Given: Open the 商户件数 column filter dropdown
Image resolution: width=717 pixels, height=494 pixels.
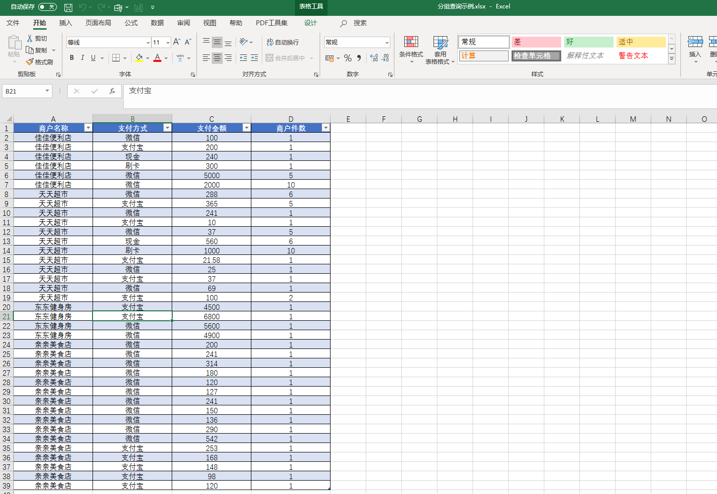Looking at the screenshot, I should click(x=326, y=128).
